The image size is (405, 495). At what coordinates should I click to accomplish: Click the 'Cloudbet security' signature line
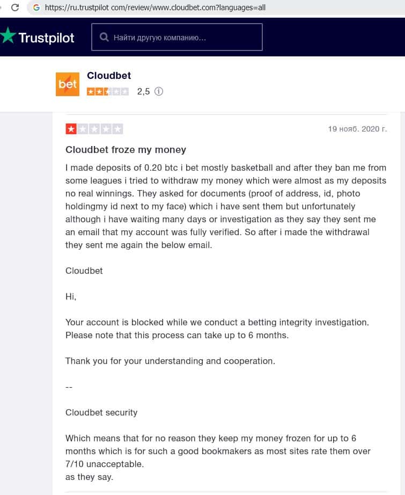101,412
